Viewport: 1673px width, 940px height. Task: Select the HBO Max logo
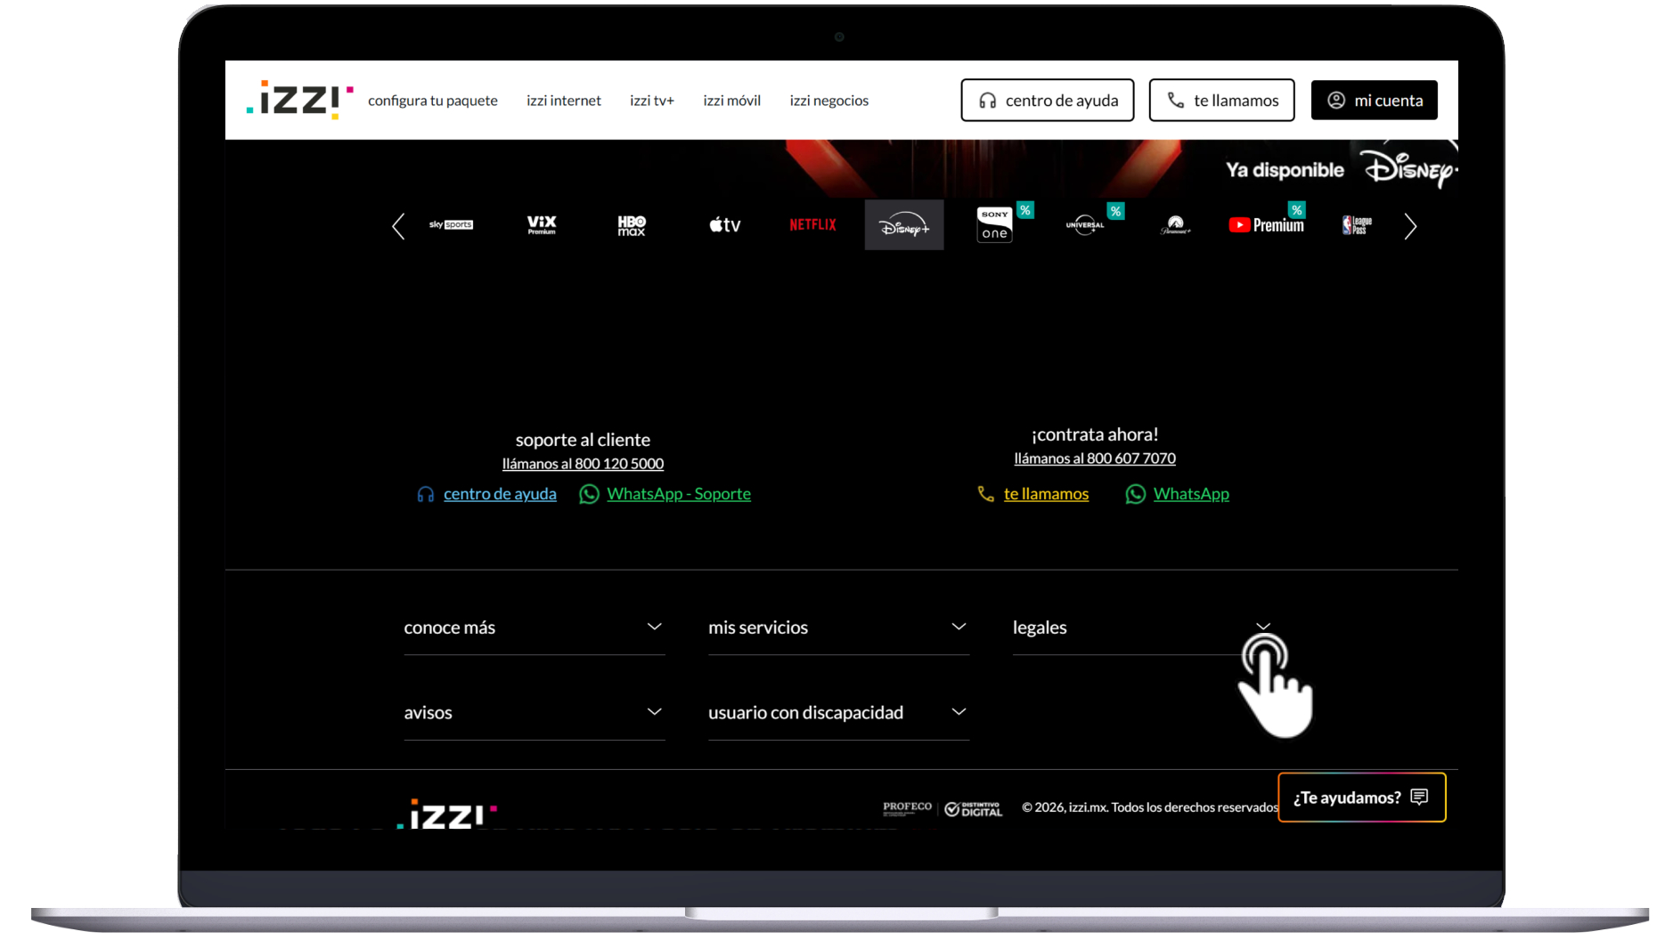tap(632, 225)
